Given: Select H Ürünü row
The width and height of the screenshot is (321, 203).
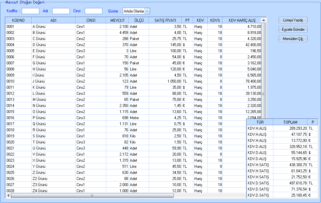Looking at the screenshot, I should [x=39, y=69].
